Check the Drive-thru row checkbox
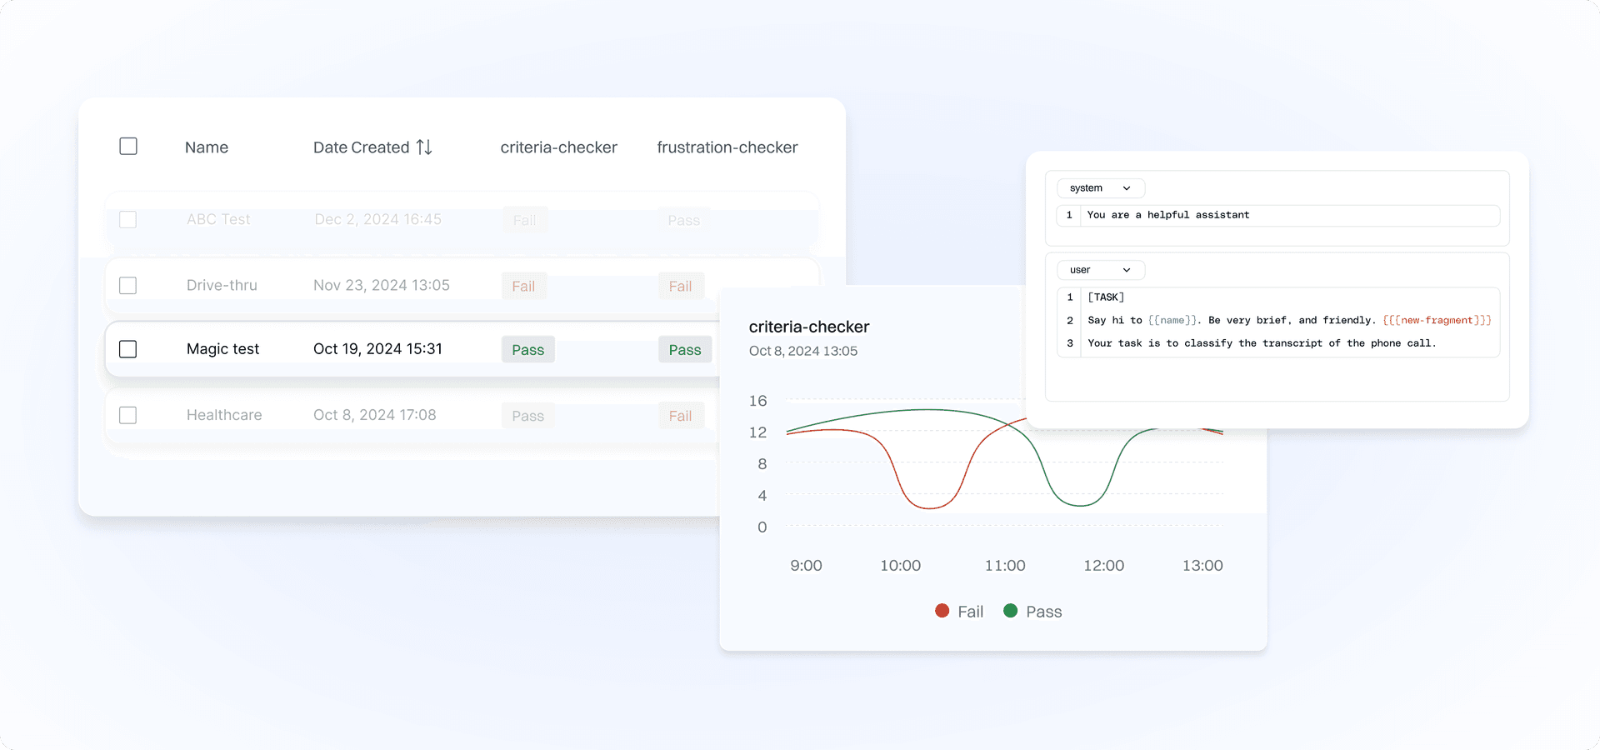 coord(128,286)
